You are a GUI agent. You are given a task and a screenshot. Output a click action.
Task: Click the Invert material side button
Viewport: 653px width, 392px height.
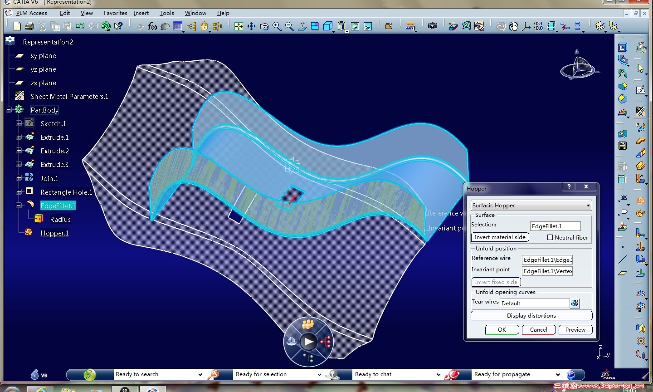[x=500, y=237]
